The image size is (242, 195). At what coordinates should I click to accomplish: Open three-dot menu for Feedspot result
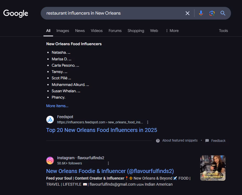(148, 122)
